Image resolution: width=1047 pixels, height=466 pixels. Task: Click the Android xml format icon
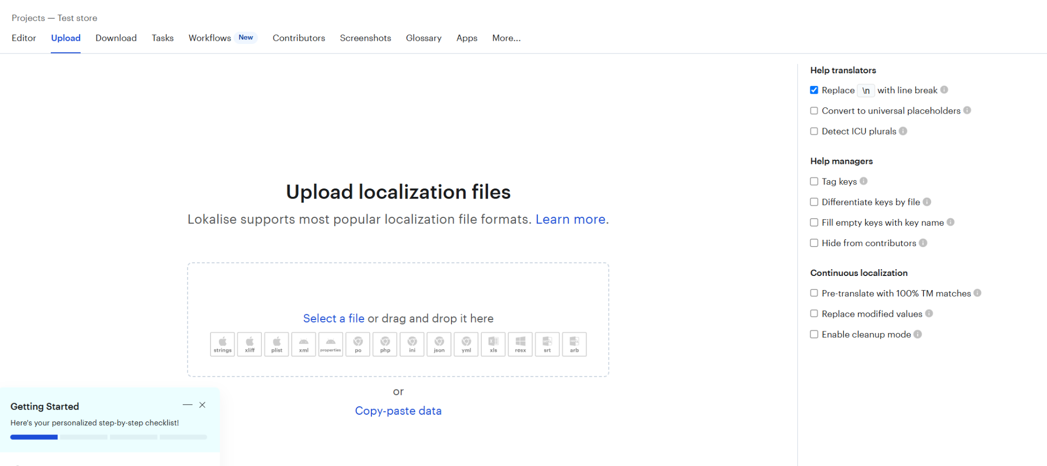(x=304, y=344)
